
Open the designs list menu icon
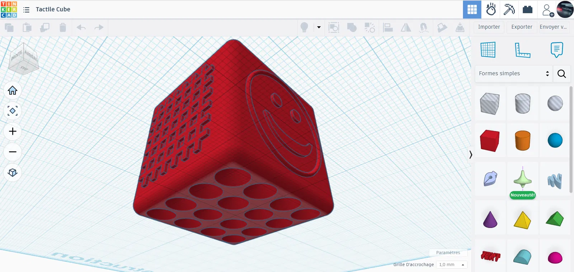[x=26, y=10]
